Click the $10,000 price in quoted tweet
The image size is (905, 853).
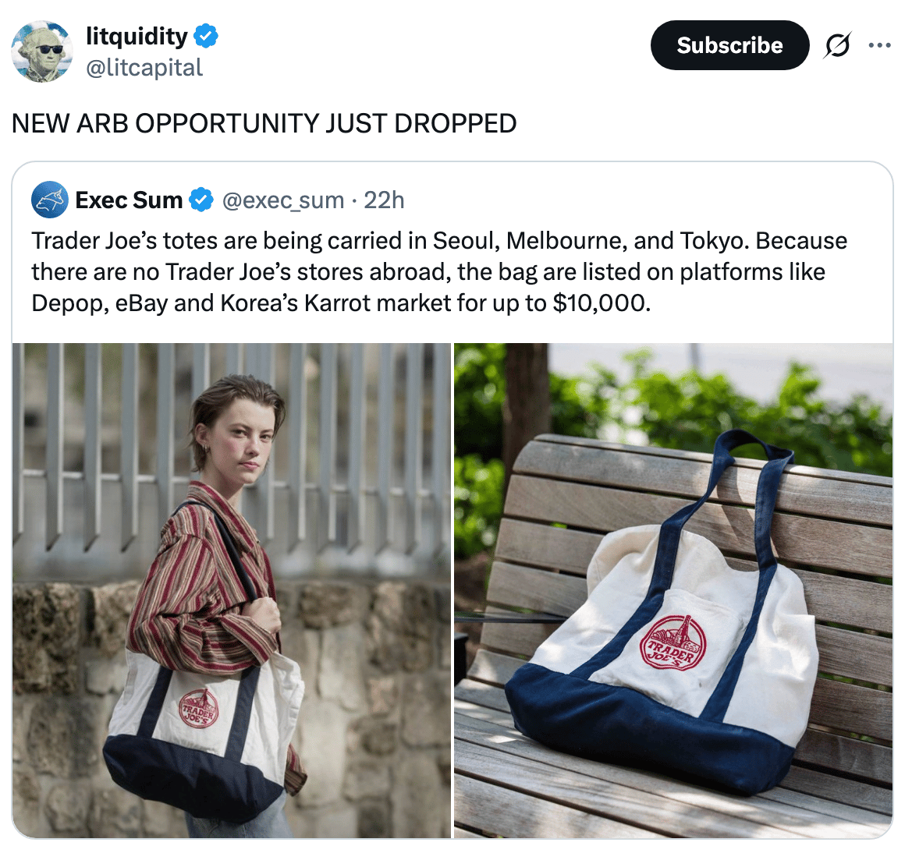tap(602, 303)
